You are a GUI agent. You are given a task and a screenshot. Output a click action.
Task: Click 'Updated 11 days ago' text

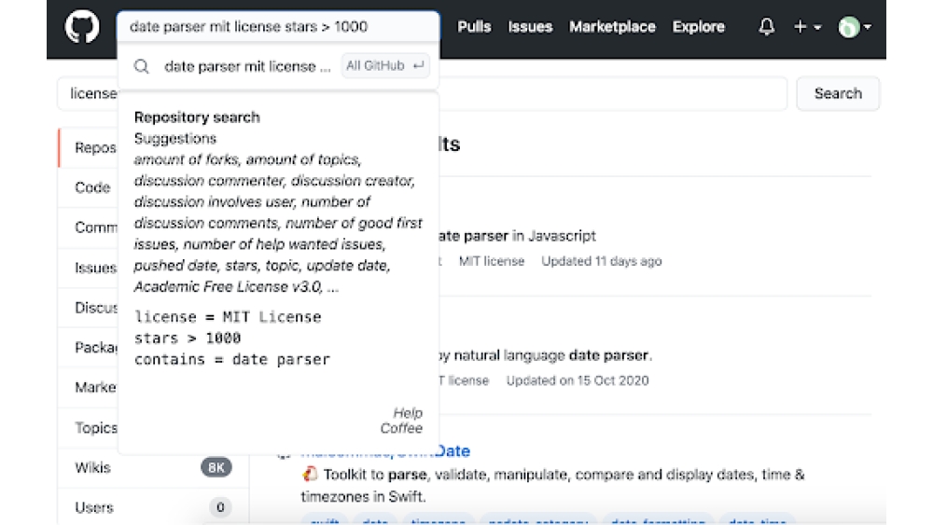pyautogui.click(x=602, y=261)
